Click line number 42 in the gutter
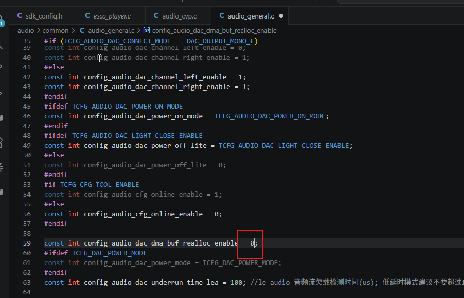Image resolution: width=464 pixels, height=298 pixels. [x=27, y=77]
